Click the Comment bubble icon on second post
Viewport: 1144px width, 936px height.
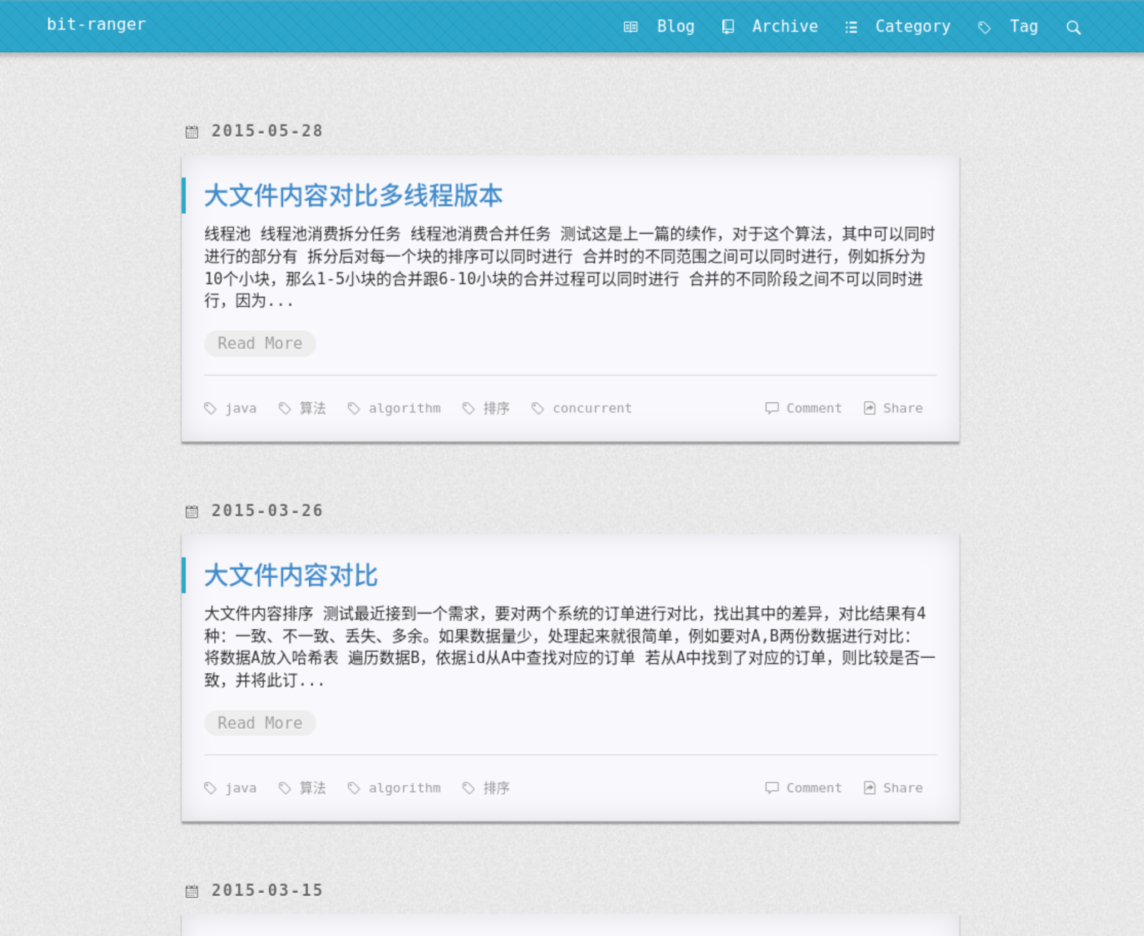(x=771, y=787)
